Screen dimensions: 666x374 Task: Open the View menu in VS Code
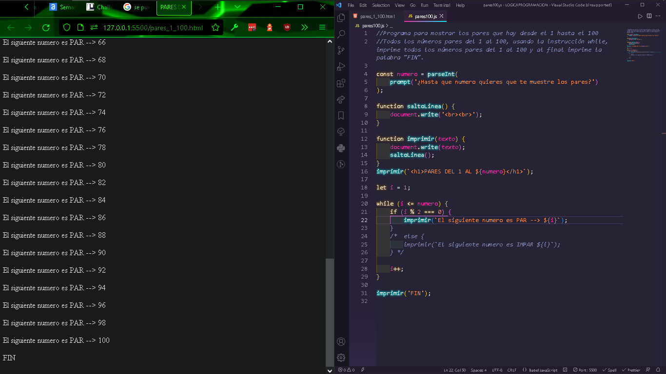coord(400,5)
